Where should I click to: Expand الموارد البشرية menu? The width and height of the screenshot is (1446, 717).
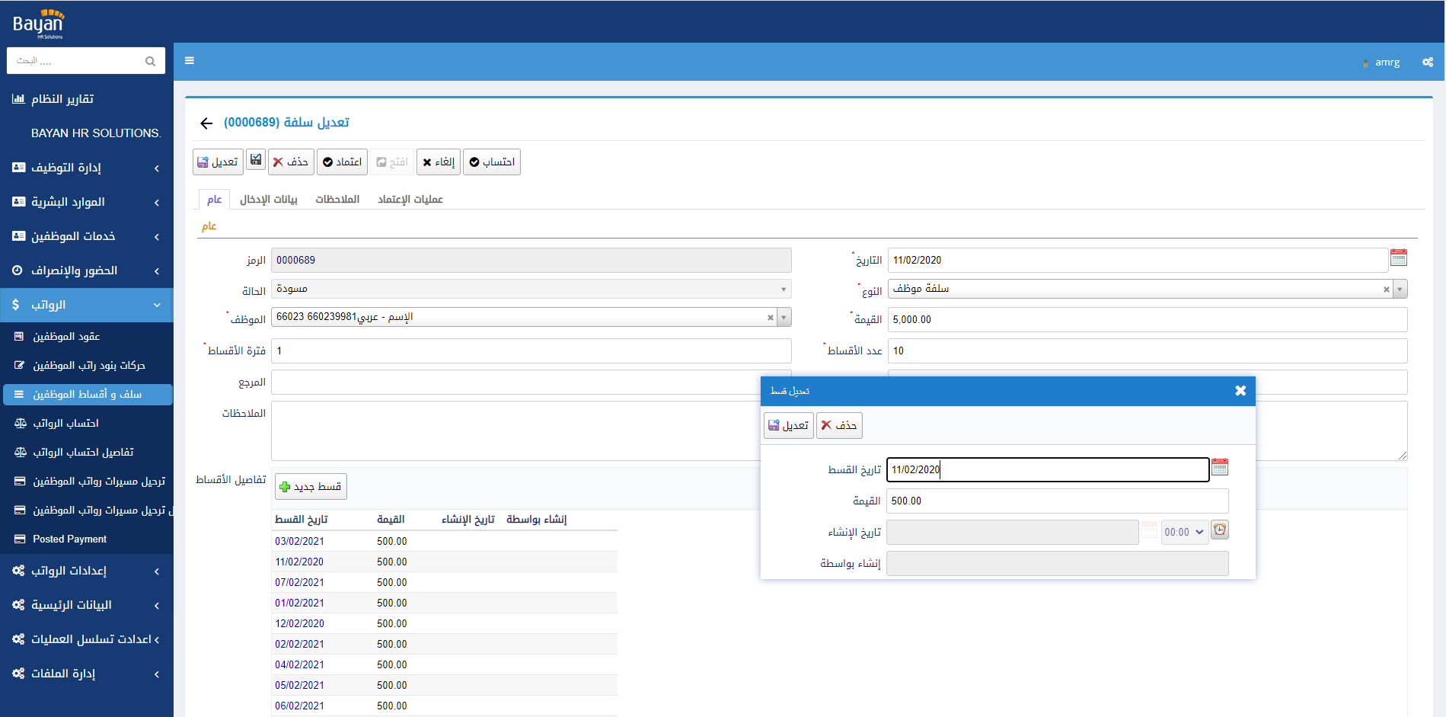(x=157, y=203)
